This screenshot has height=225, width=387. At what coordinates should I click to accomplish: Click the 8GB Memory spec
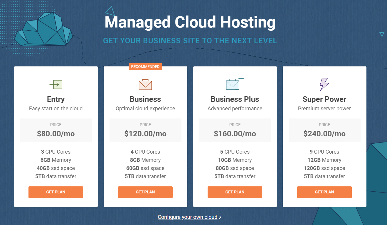(x=145, y=160)
